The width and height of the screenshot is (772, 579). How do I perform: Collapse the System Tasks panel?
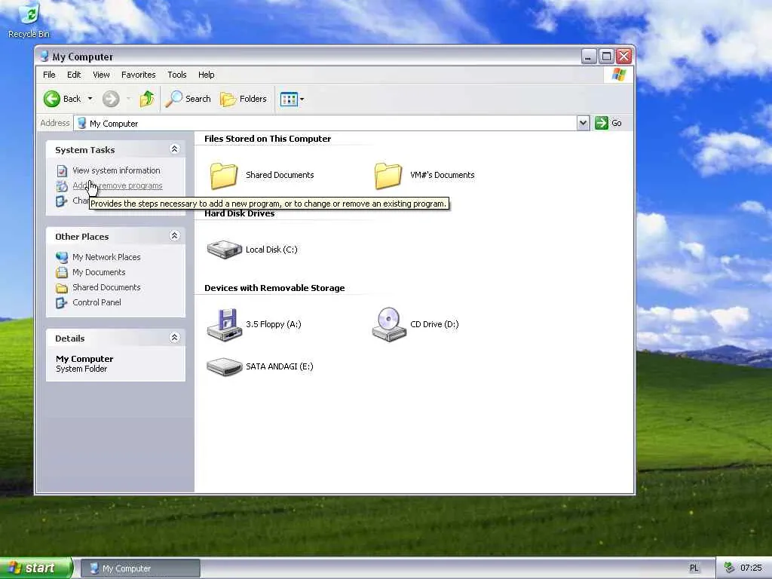click(174, 149)
